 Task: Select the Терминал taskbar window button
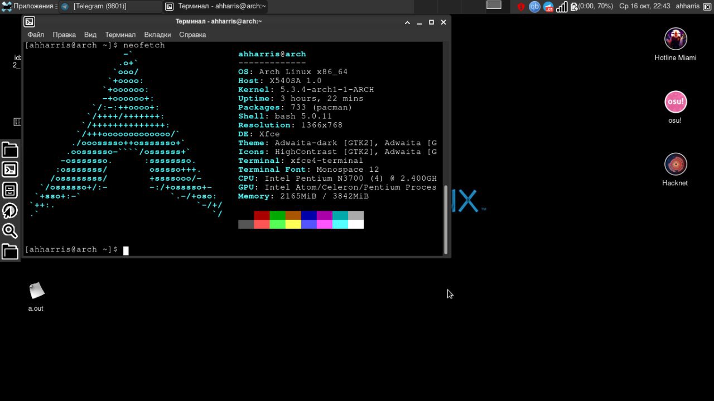215,6
